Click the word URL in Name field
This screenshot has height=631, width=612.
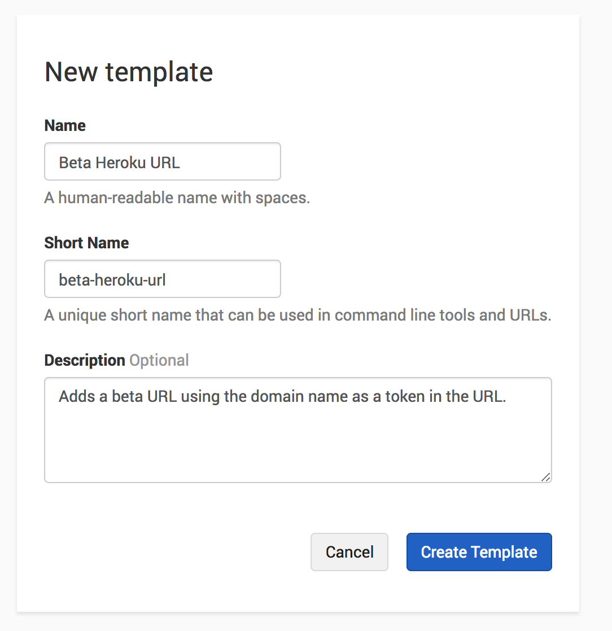165,163
